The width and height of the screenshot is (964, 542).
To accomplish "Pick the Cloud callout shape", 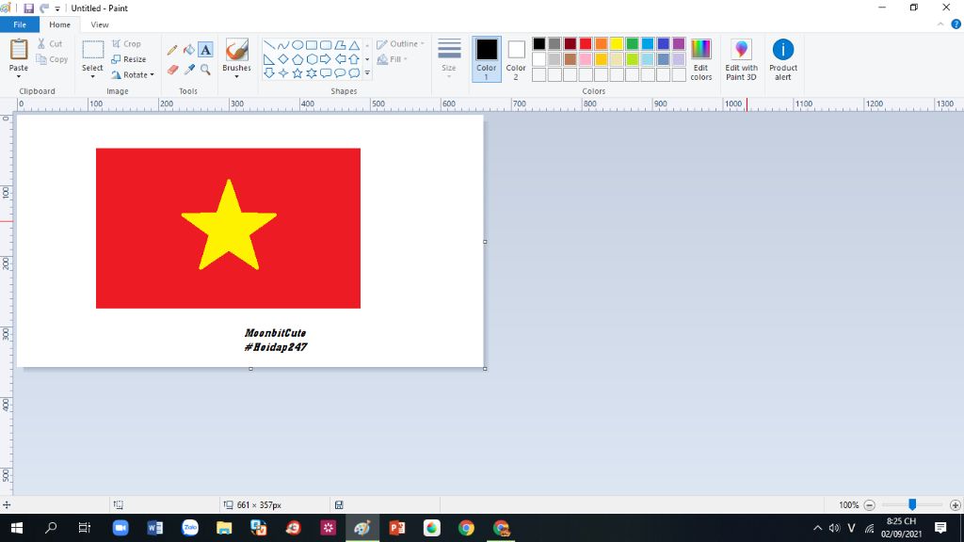I will (354, 73).
